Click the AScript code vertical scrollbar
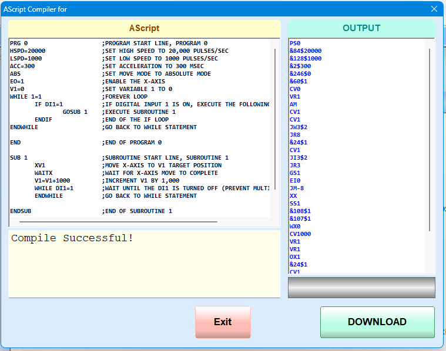446x351 pixels. [x=275, y=119]
